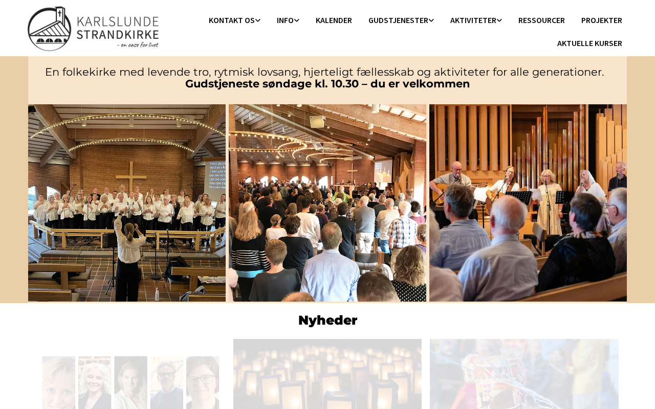This screenshot has width=655, height=409.
Task: Open the band with guitar photo
Action: tap(528, 203)
